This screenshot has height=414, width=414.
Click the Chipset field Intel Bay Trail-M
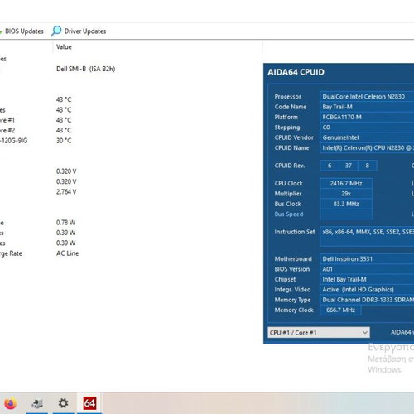pyautogui.click(x=367, y=279)
